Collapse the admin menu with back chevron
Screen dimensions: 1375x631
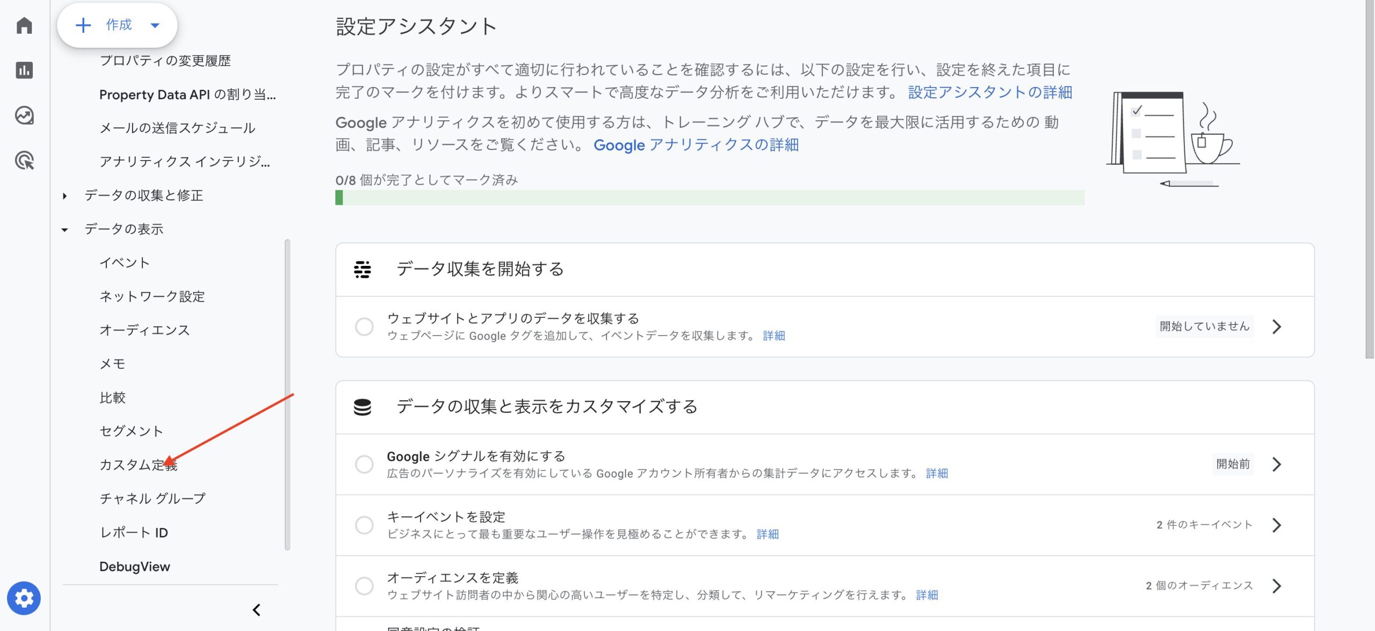[x=257, y=610]
